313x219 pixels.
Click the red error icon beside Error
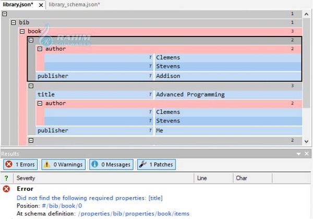tap(6, 189)
